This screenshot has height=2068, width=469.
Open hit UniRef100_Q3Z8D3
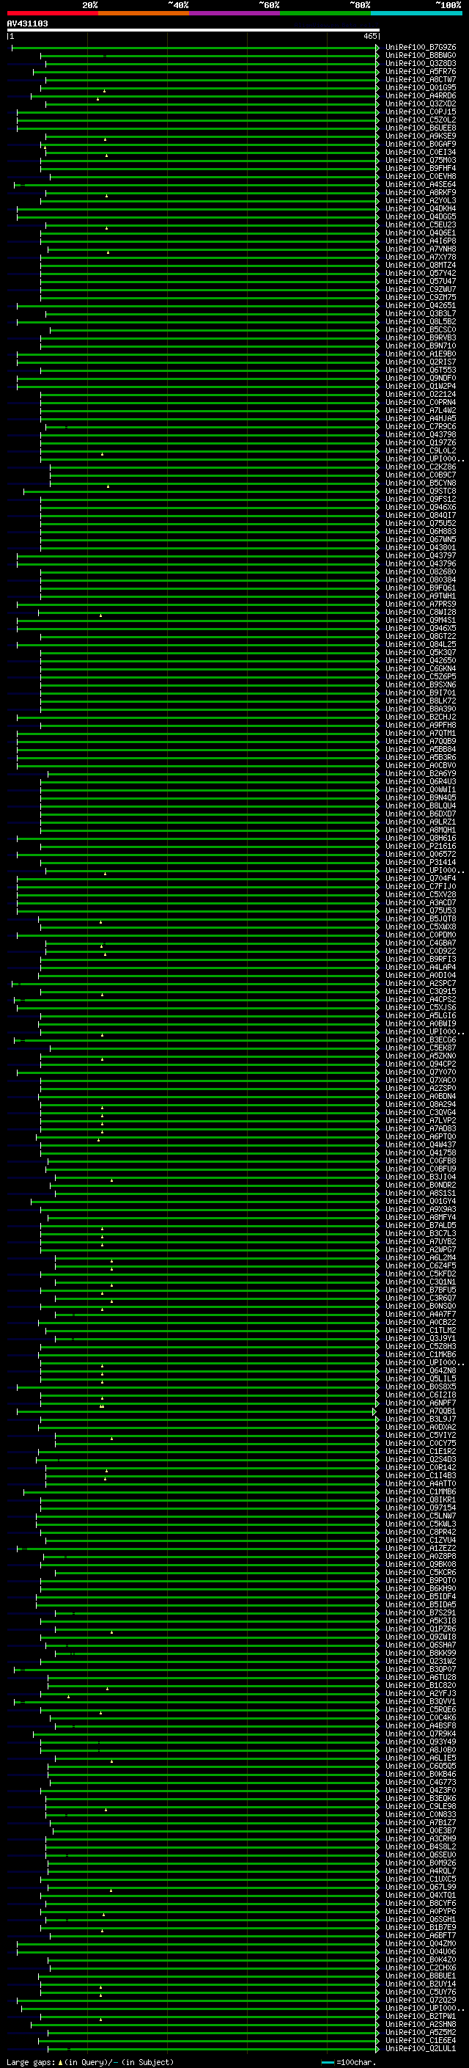pos(421,63)
